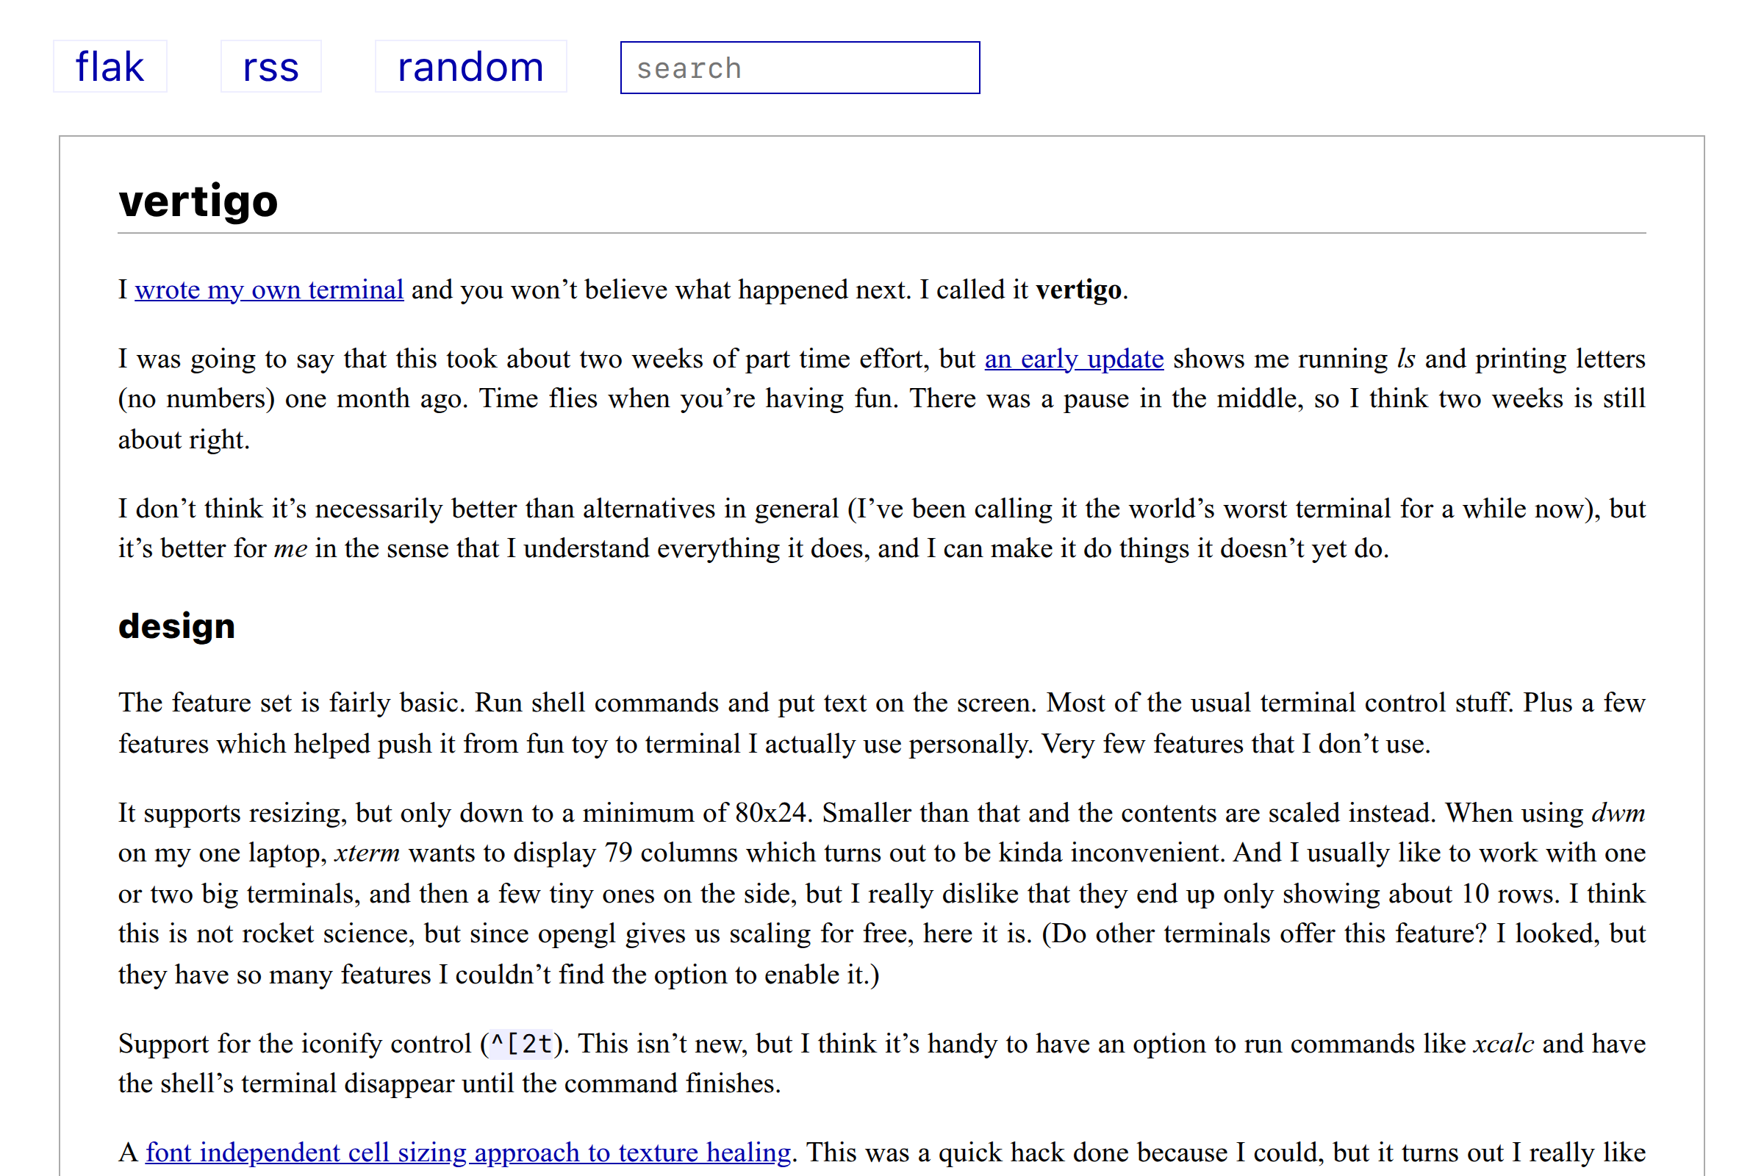Click the ^[2t inline code snippet
The height and width of the screenshot is (1176, 1764).
pyautogui.click(x=522, y=1043)
